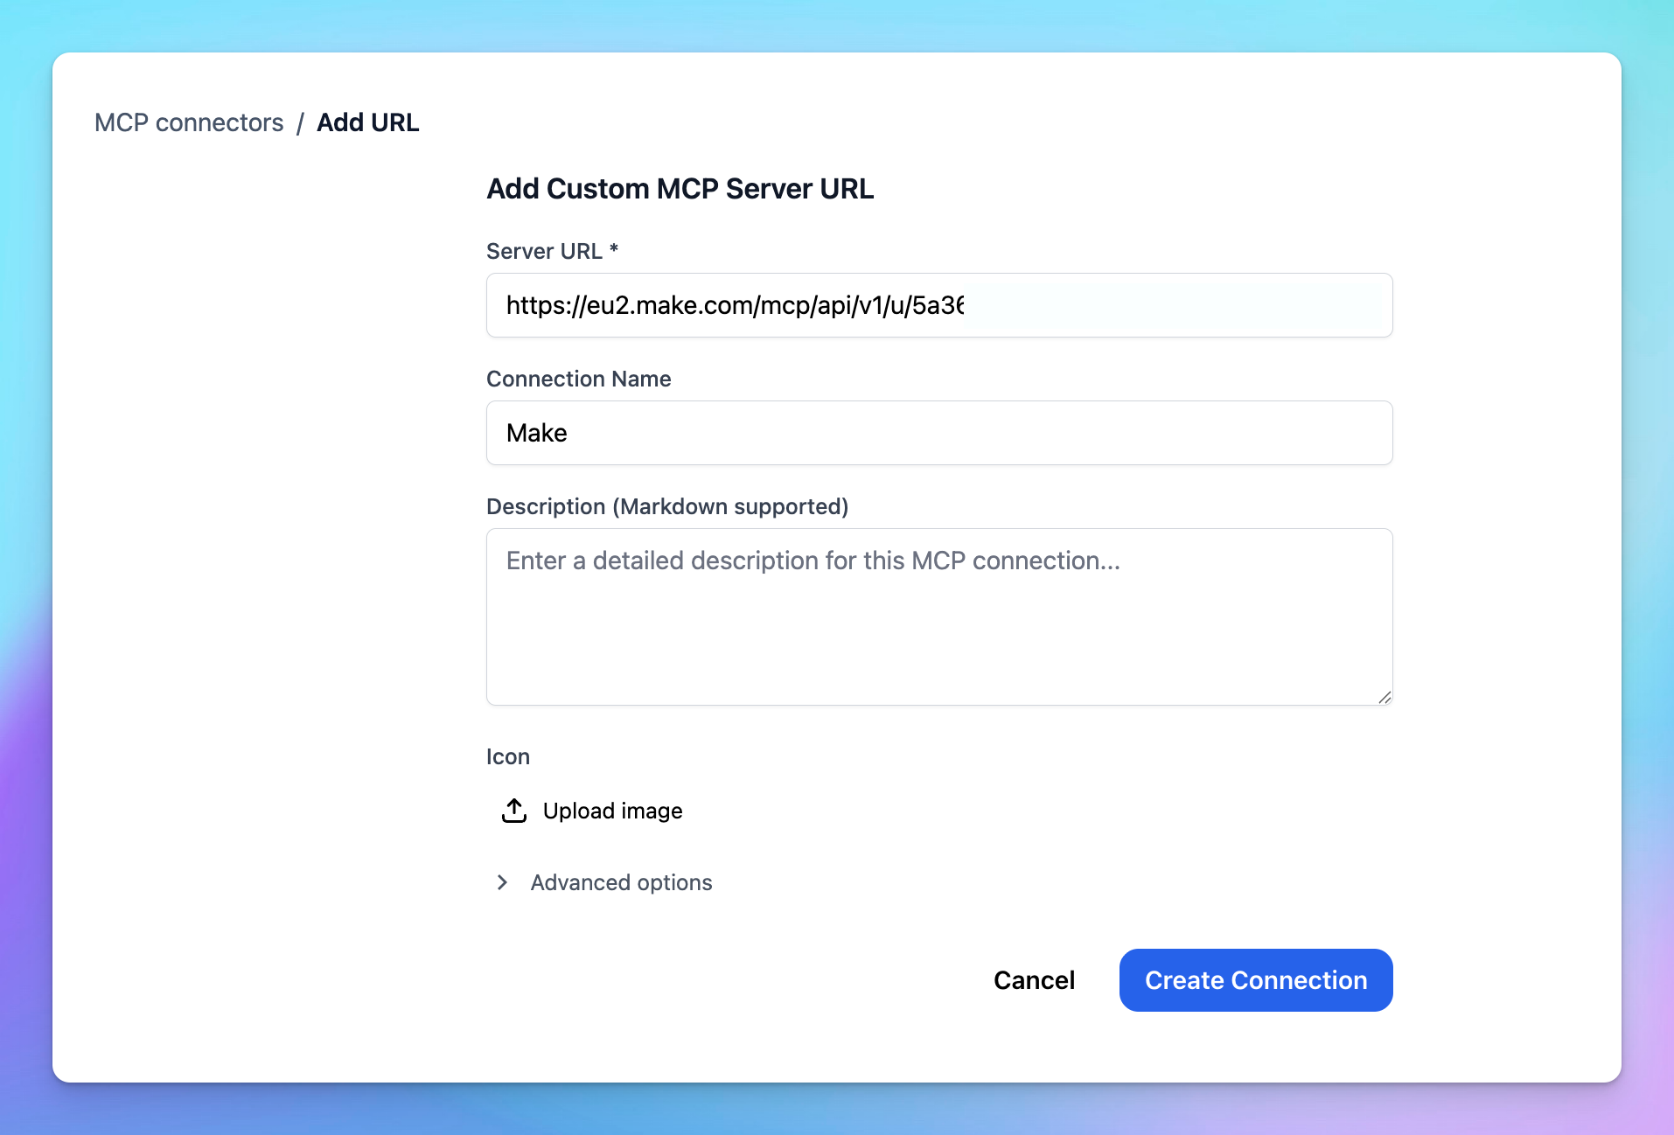Click the upload arrow icon

[514, 811]
